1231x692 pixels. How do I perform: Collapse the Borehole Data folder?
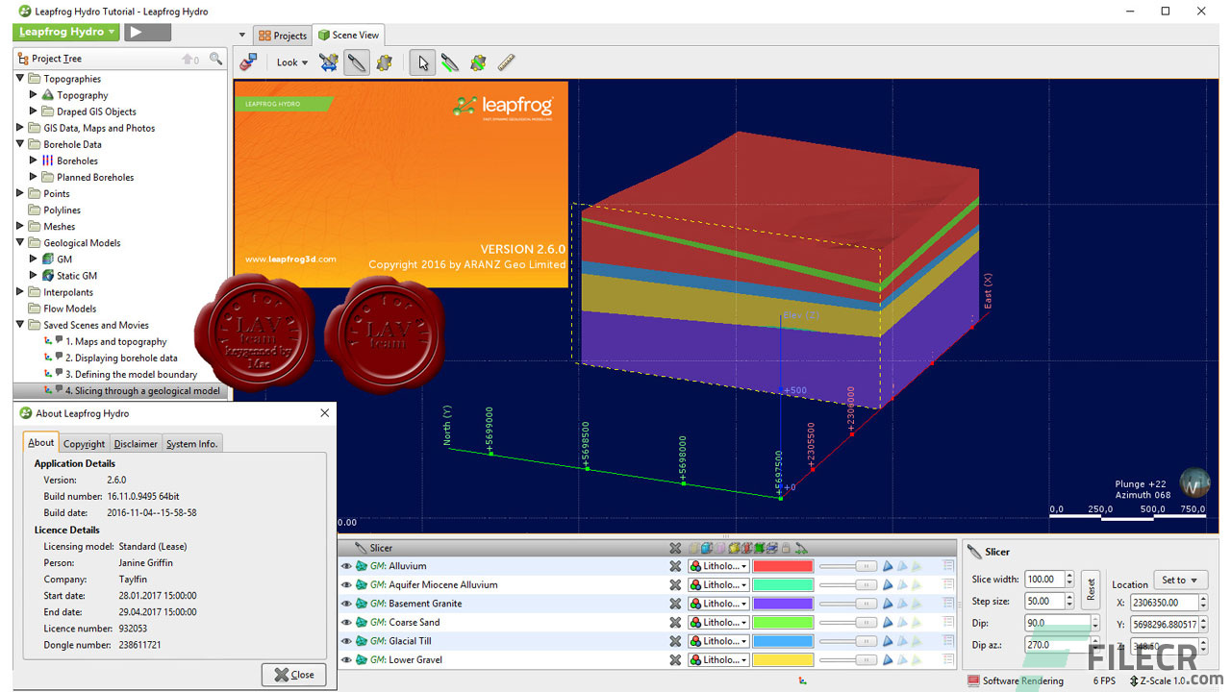pos(20,144)
